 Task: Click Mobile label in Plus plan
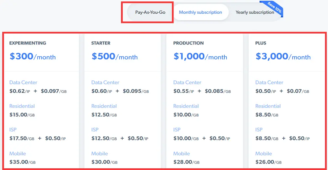pyautogui.click(x=264, y=154)
